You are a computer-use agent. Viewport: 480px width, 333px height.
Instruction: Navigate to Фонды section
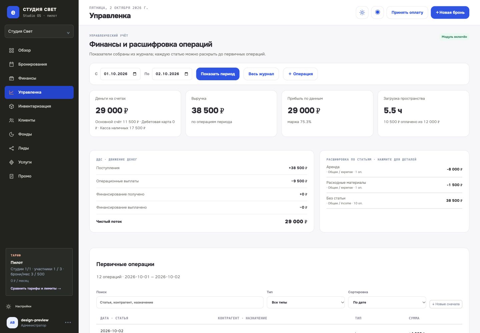coord(39,134)
